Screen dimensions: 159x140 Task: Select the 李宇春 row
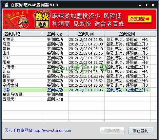[76, 81]
